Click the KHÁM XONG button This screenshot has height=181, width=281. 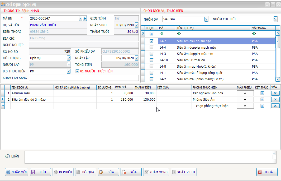[156, 172]
